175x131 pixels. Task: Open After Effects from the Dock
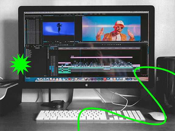pyautogui.click(x=95, y=79)
